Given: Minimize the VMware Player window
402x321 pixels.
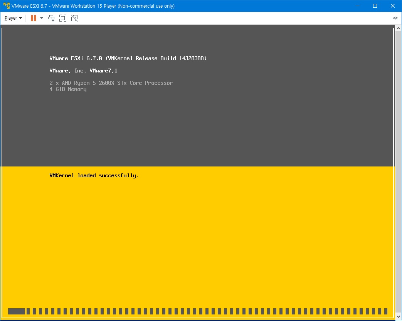Looking at the screenshot, I should coord(358,6).
